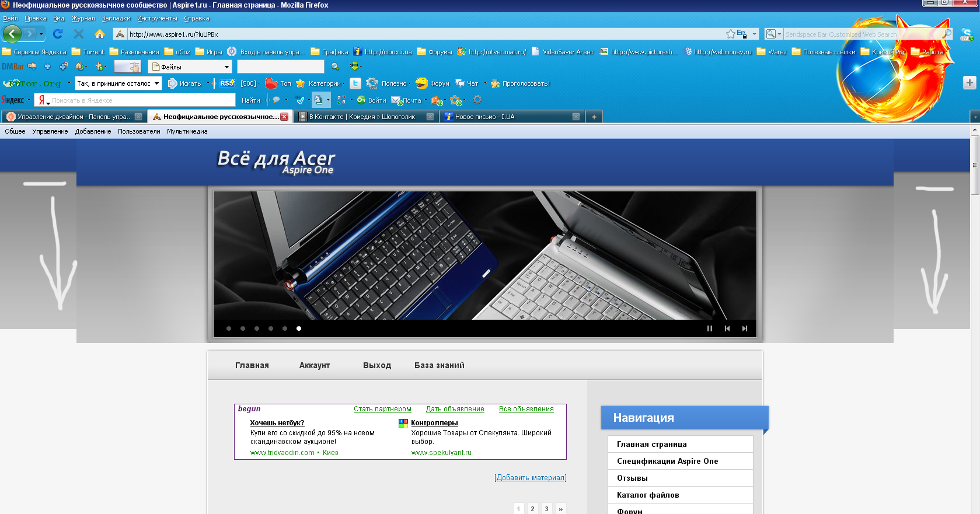Go to page 2 in pagination
This screenshot has width=980, height=514.
point(532,508)
